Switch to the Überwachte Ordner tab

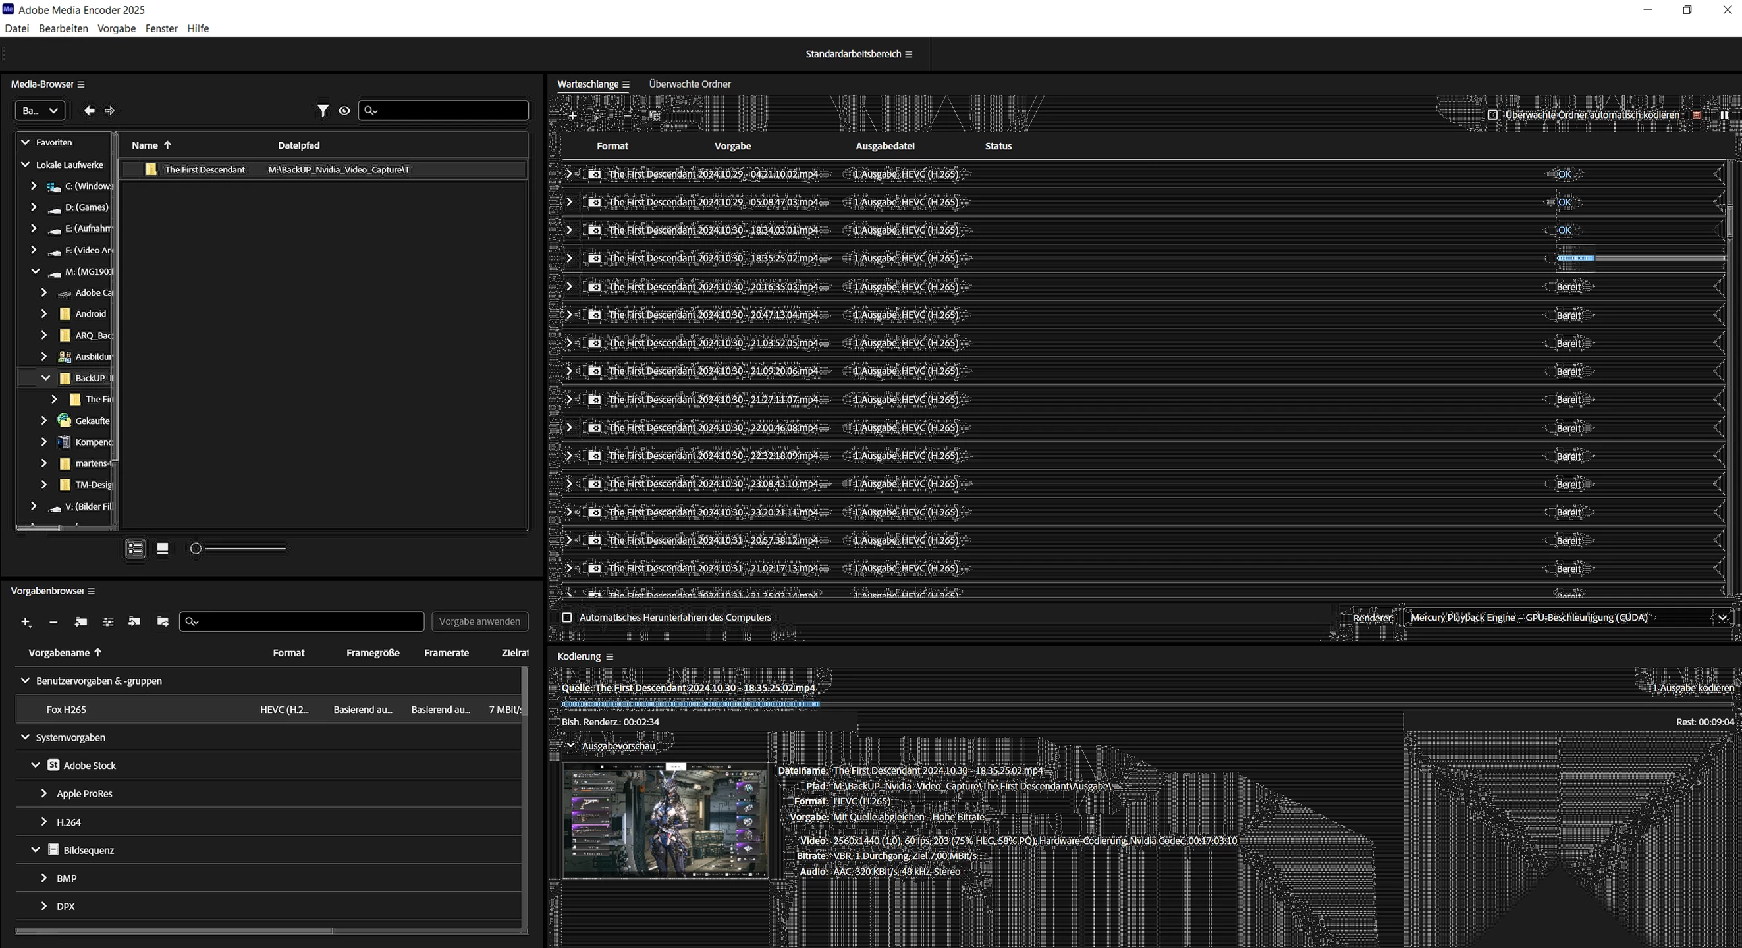pos(689,84)
